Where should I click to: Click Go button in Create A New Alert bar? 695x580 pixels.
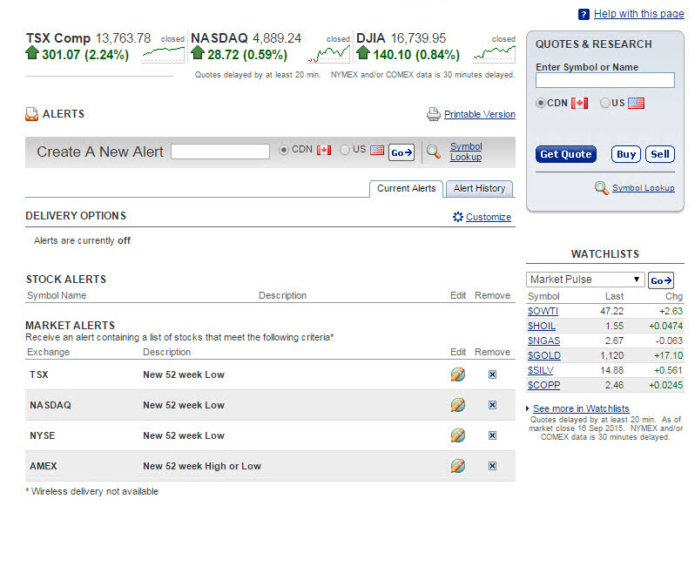point(401,152)
